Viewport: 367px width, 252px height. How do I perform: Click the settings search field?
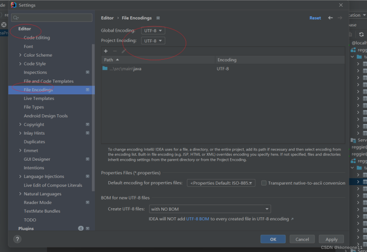(x=52, y=17)
